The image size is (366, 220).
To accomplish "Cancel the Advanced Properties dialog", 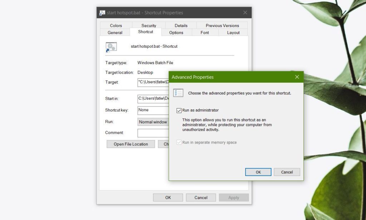I will tap(287, 172).
